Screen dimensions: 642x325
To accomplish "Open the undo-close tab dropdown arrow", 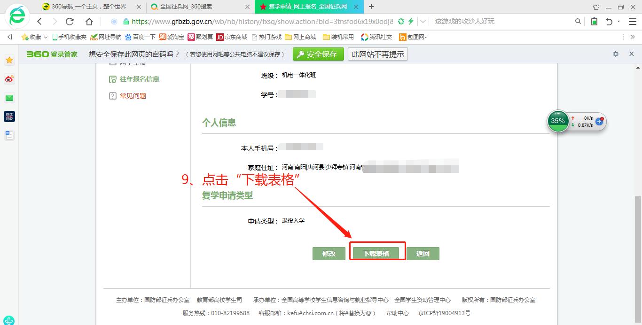I will coord(619,22).
